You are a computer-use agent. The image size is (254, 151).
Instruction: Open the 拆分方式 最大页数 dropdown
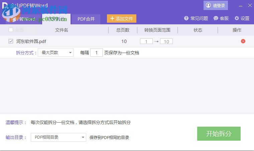[x=55, y=52]
